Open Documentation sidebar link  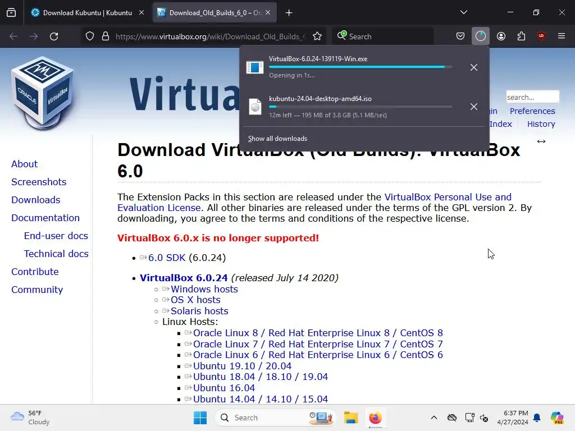click(45, 218)
